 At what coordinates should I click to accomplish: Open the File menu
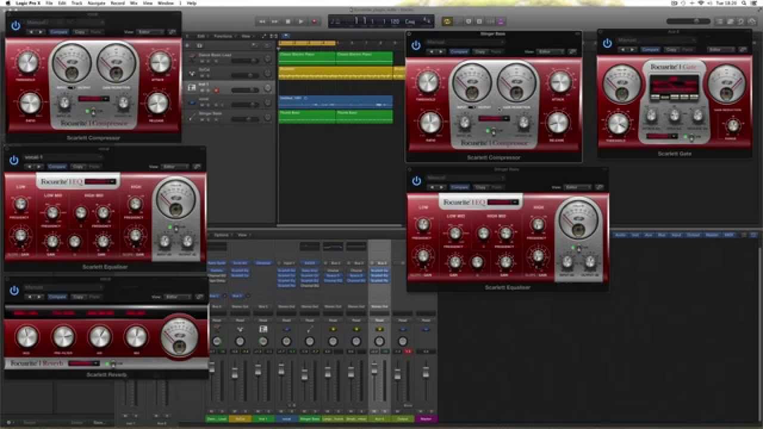pos(49,3)
